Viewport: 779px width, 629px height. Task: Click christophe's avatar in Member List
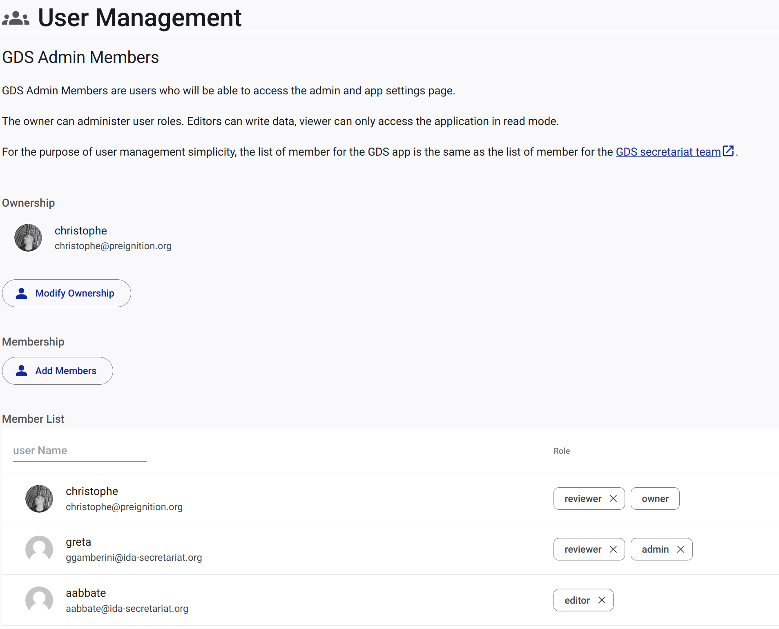[x=39, y=499]
